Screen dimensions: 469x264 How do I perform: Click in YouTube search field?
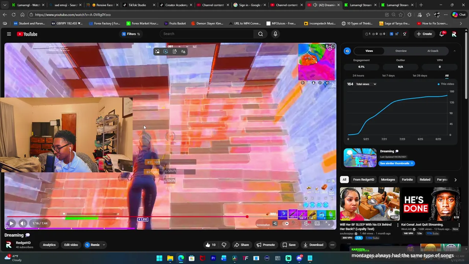207,34
